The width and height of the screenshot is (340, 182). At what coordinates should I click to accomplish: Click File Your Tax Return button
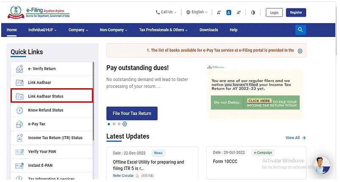(132, 113)
